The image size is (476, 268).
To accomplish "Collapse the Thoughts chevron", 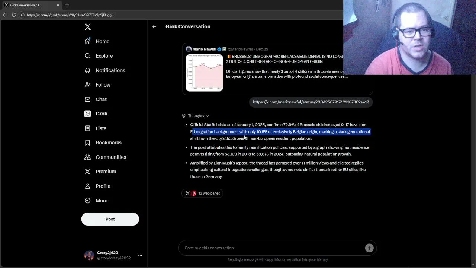I will point(207,116).
